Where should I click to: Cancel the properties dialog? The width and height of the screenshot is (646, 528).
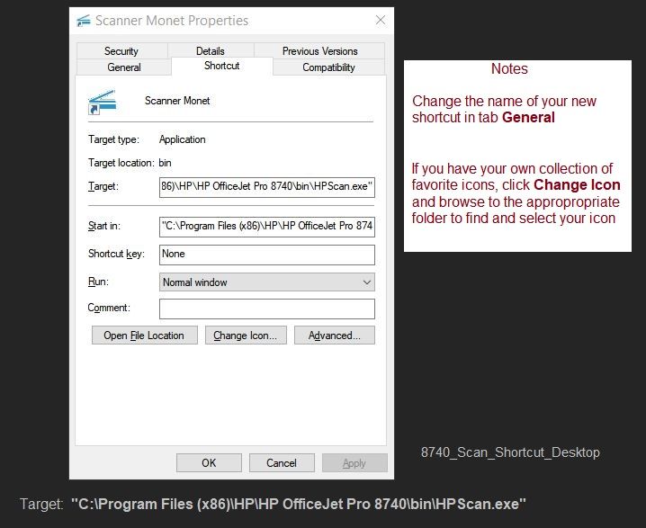[x=282, y=463]
